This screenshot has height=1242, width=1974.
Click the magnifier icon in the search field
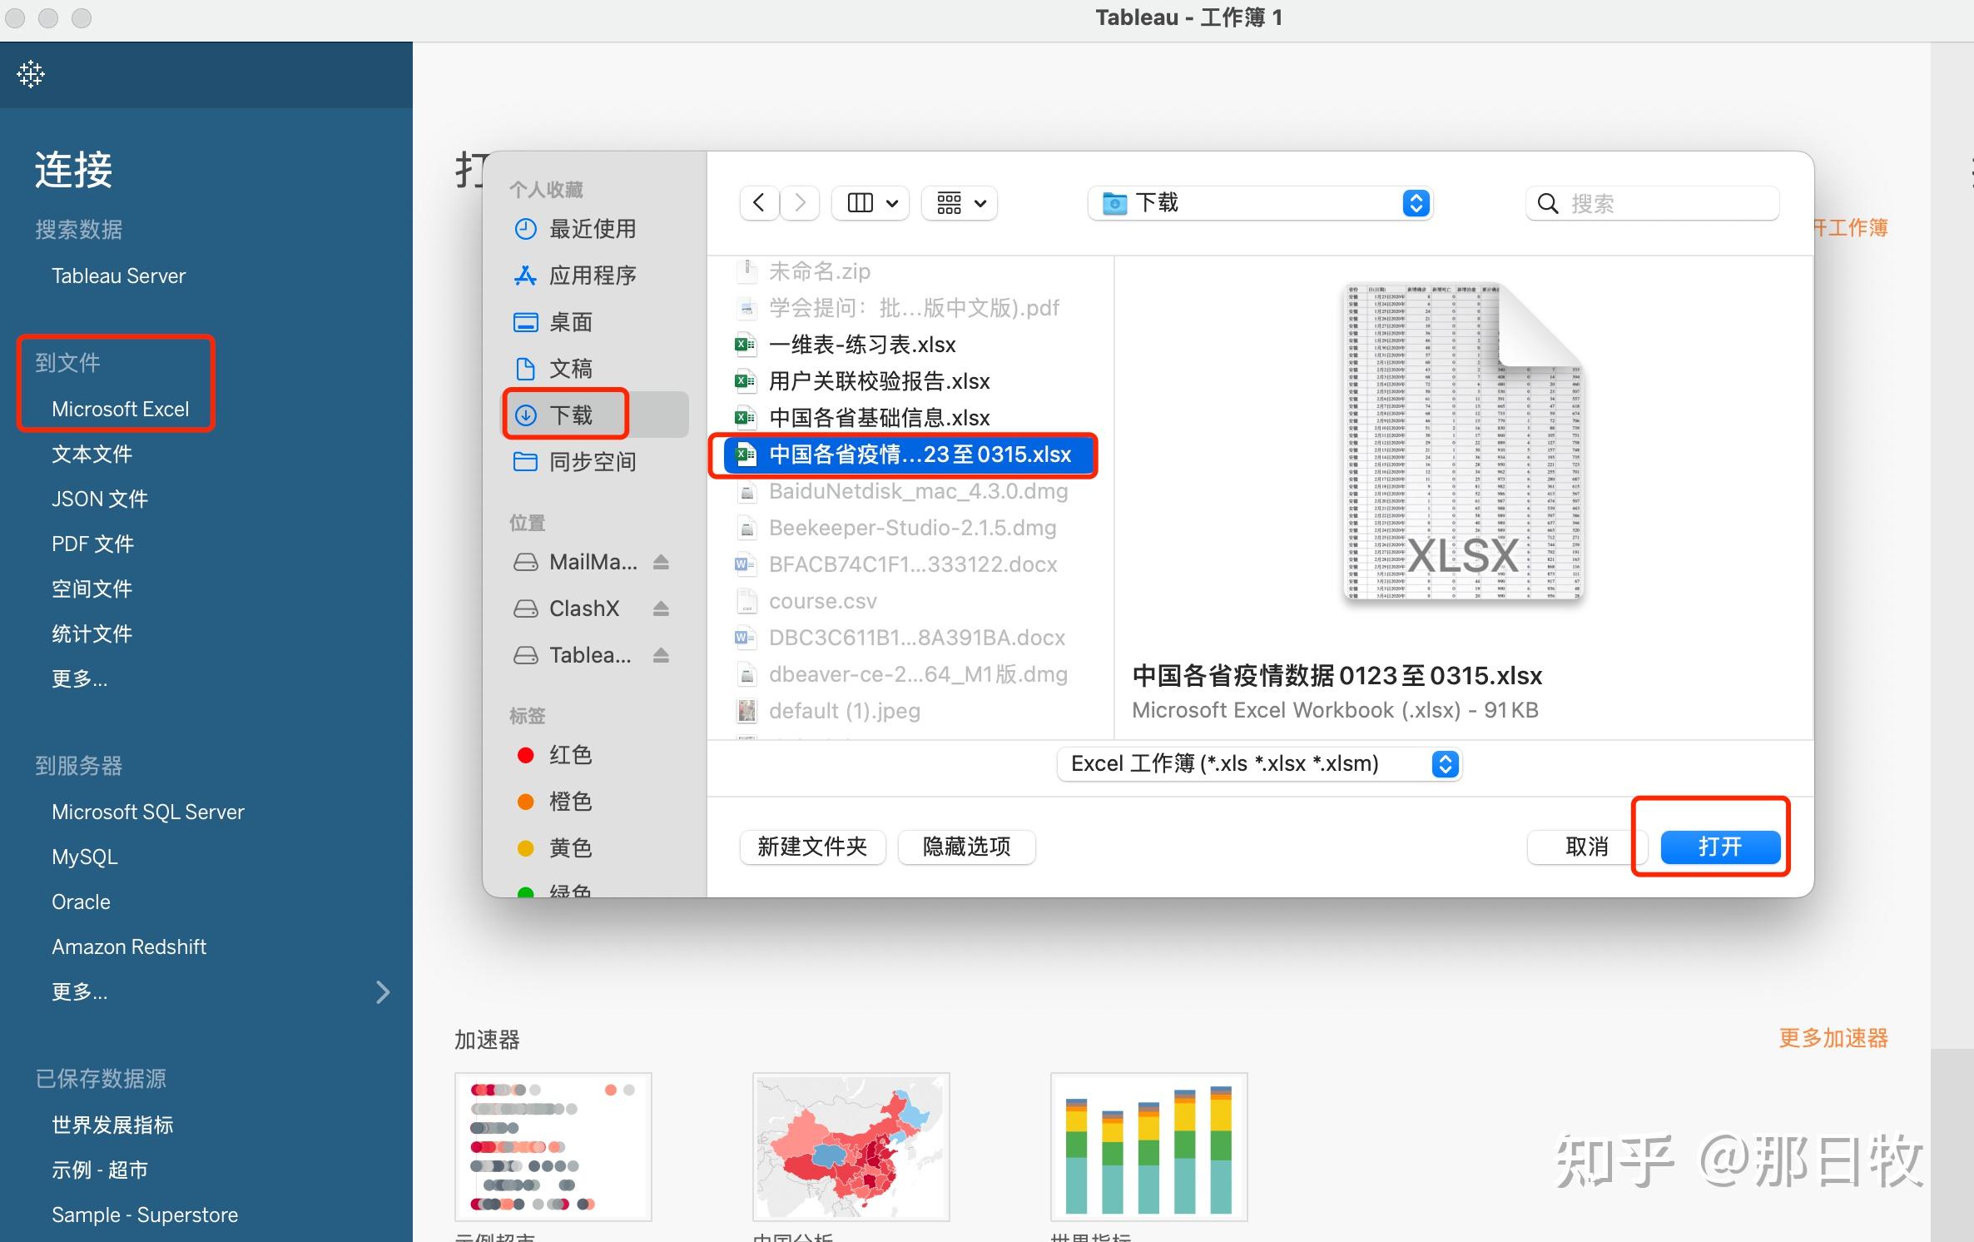click(1546, 203)
